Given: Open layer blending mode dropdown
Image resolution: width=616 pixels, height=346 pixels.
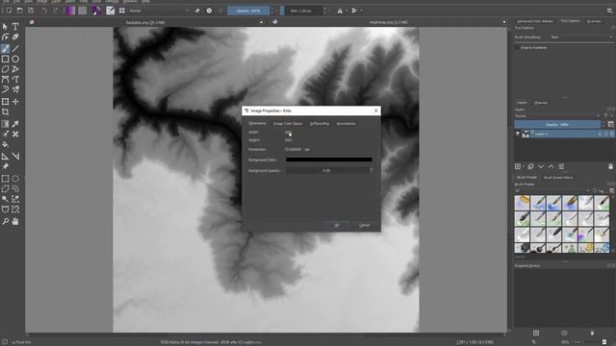Looking at the screenshot, I should coord(557,116).
